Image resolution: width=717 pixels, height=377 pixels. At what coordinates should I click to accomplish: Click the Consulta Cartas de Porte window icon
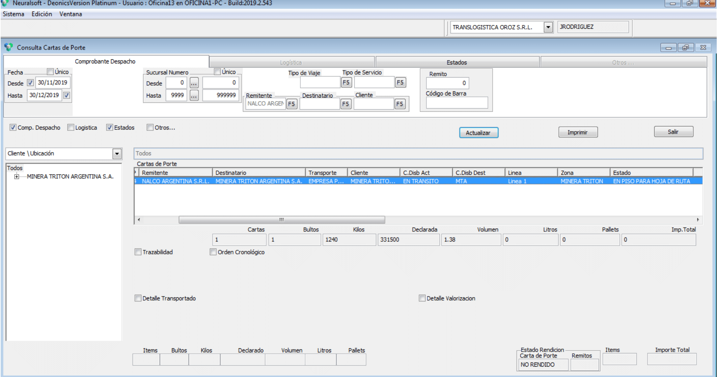click(x=9, y=47)
